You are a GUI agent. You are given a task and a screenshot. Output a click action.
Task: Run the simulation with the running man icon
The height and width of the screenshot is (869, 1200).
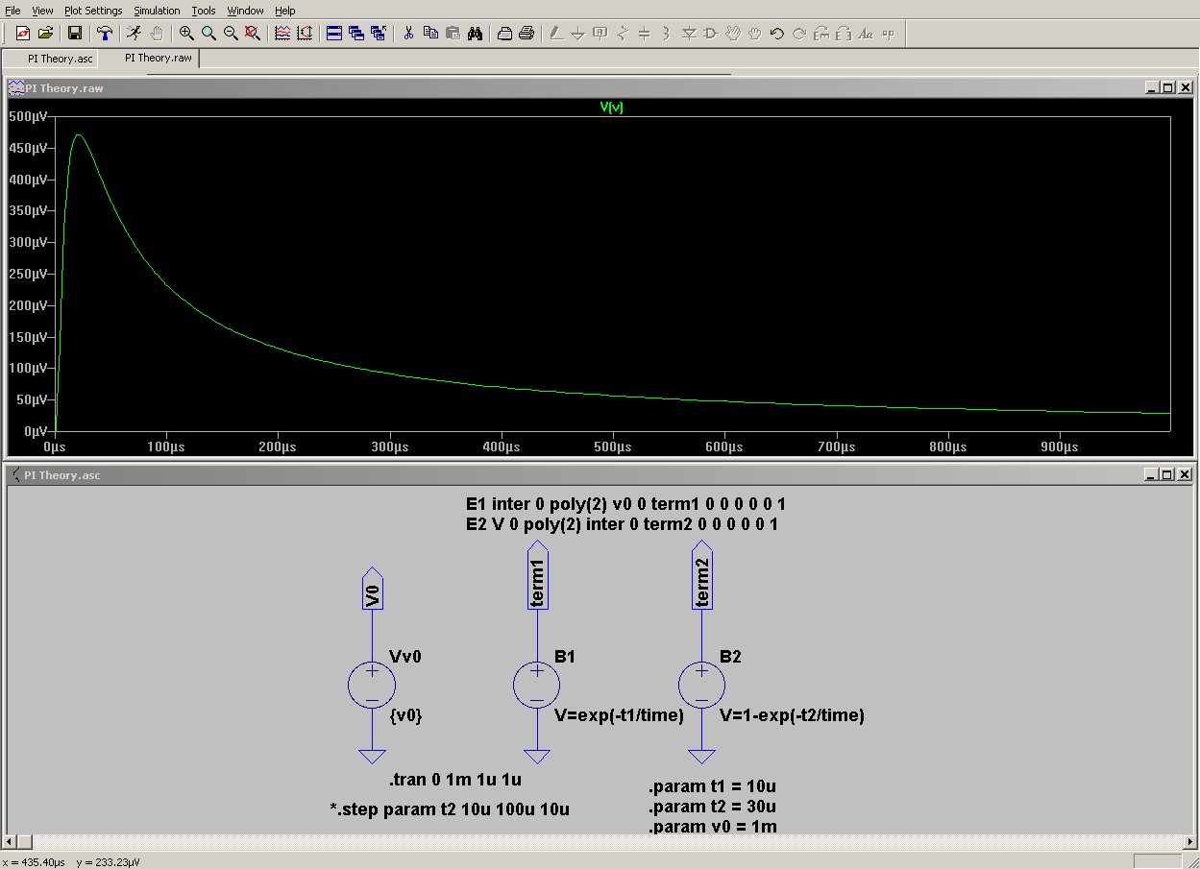[134, 34]
